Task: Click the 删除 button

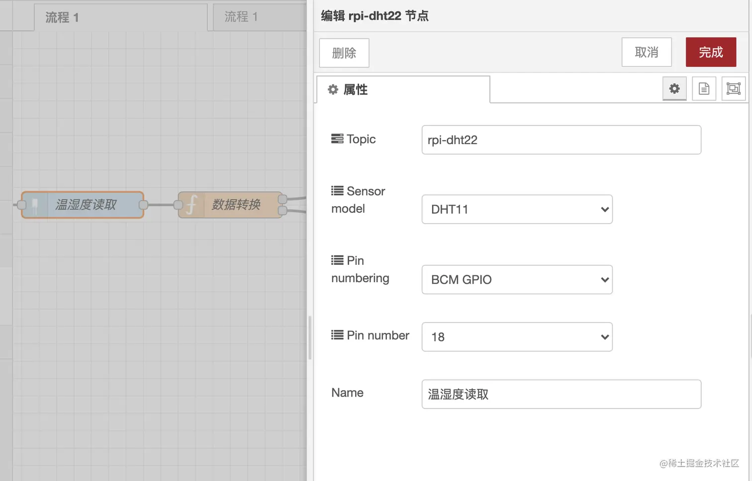Action: (x=344, y=53)
